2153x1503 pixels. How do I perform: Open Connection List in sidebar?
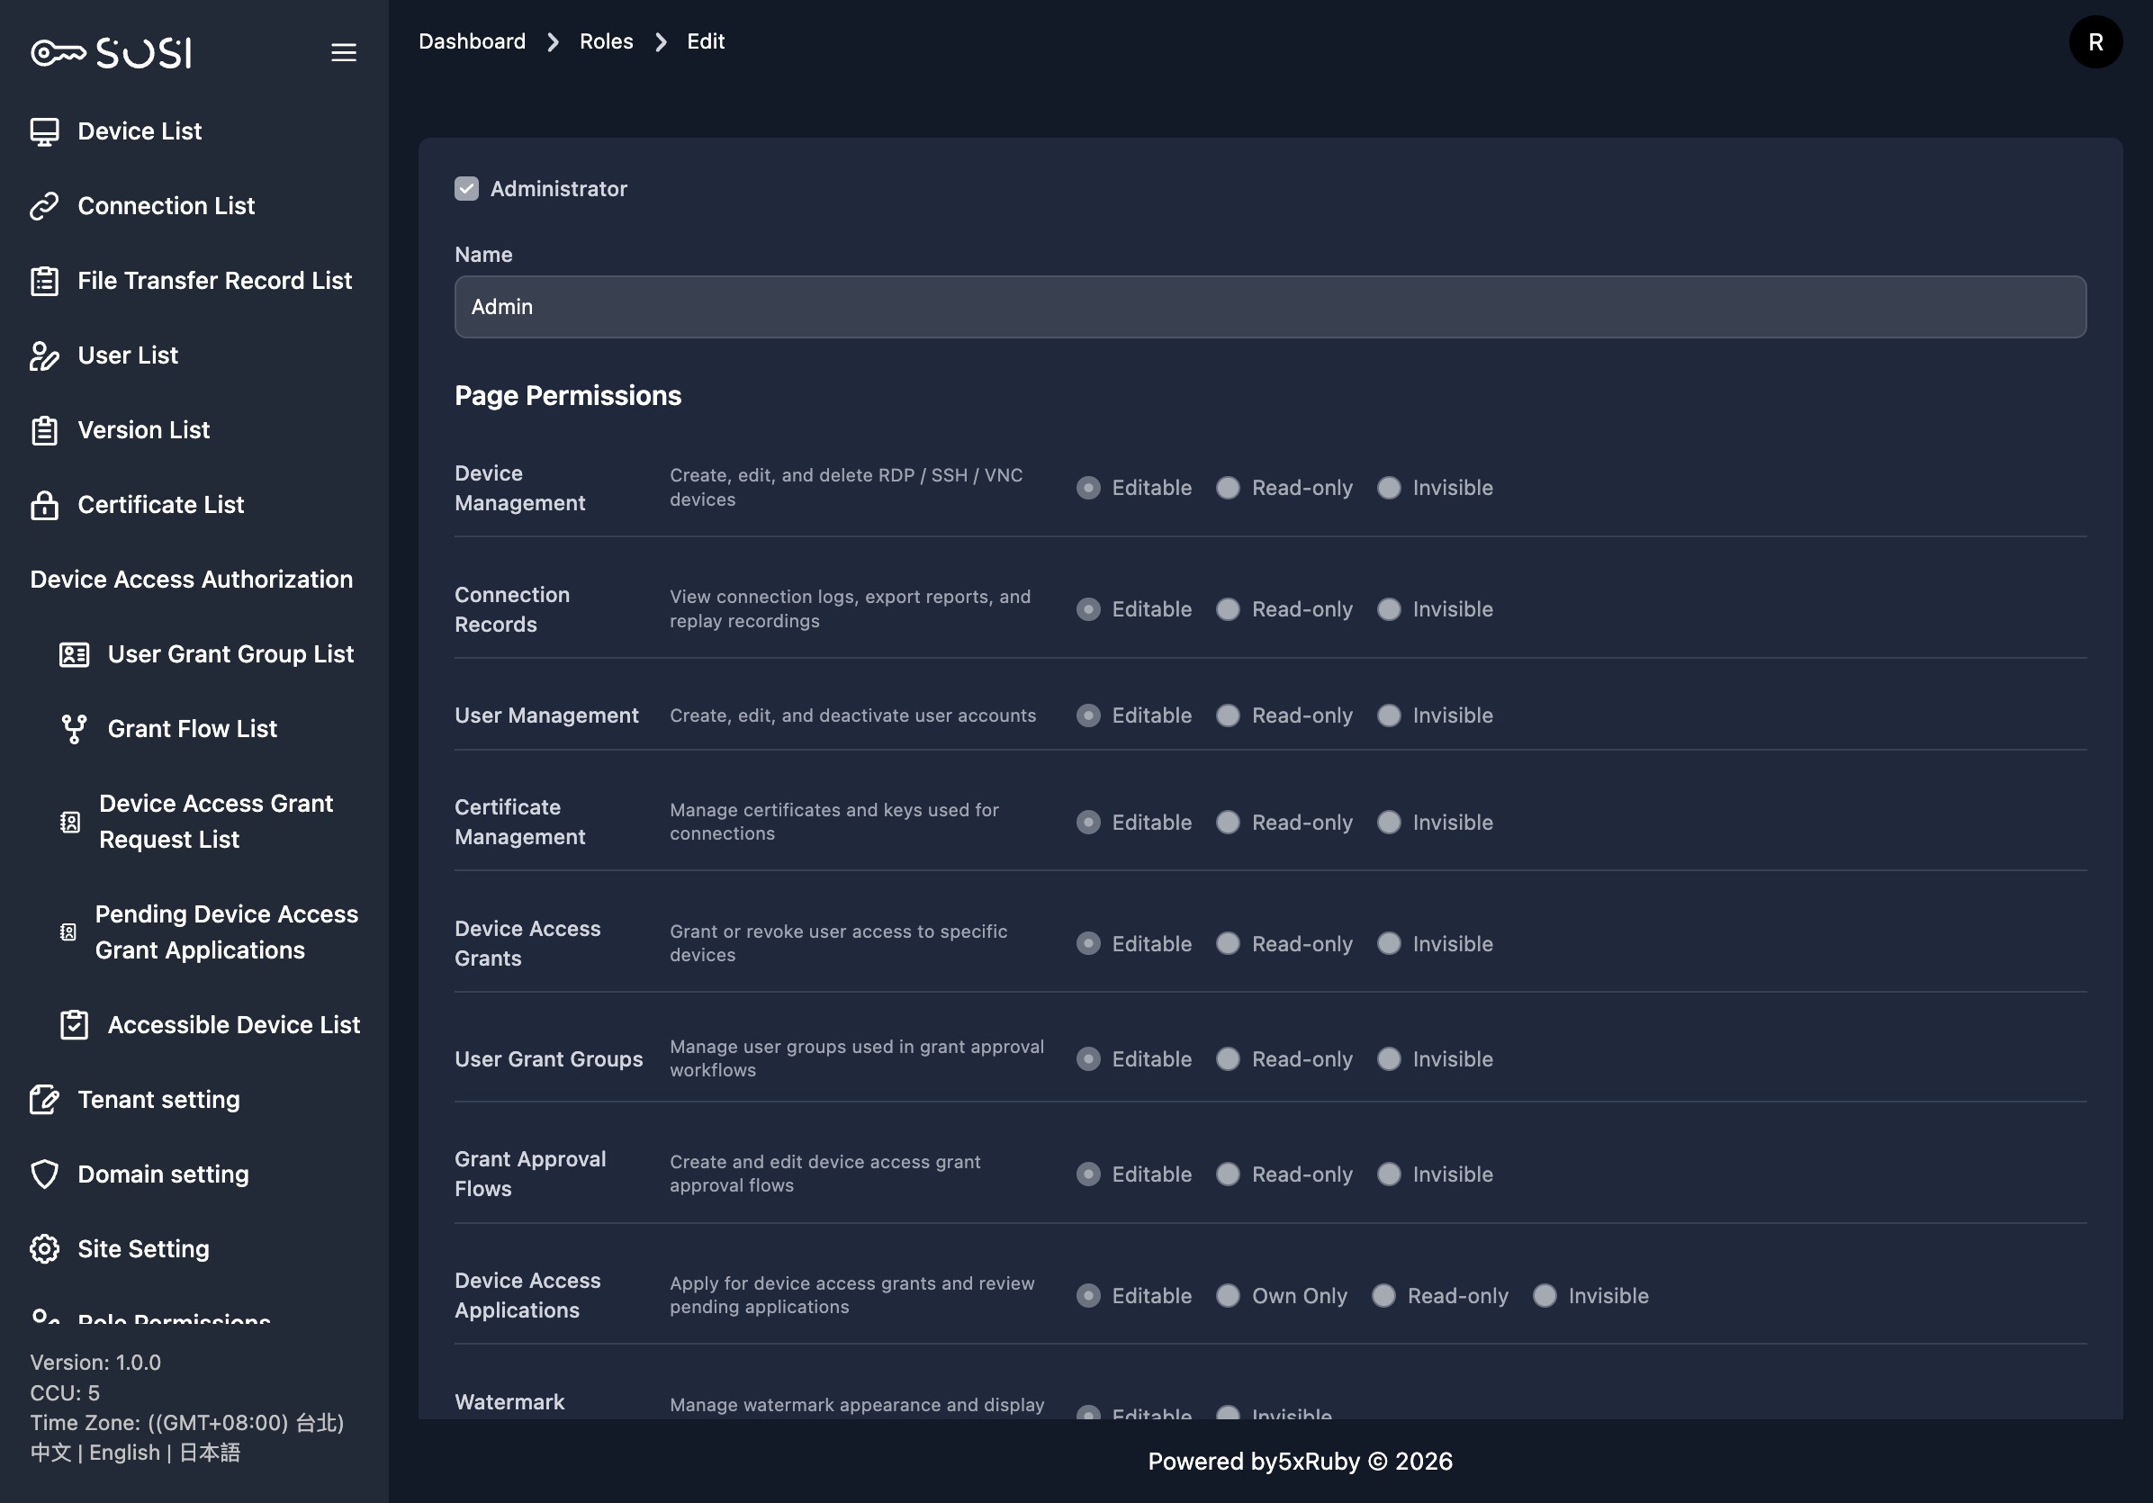166,206
